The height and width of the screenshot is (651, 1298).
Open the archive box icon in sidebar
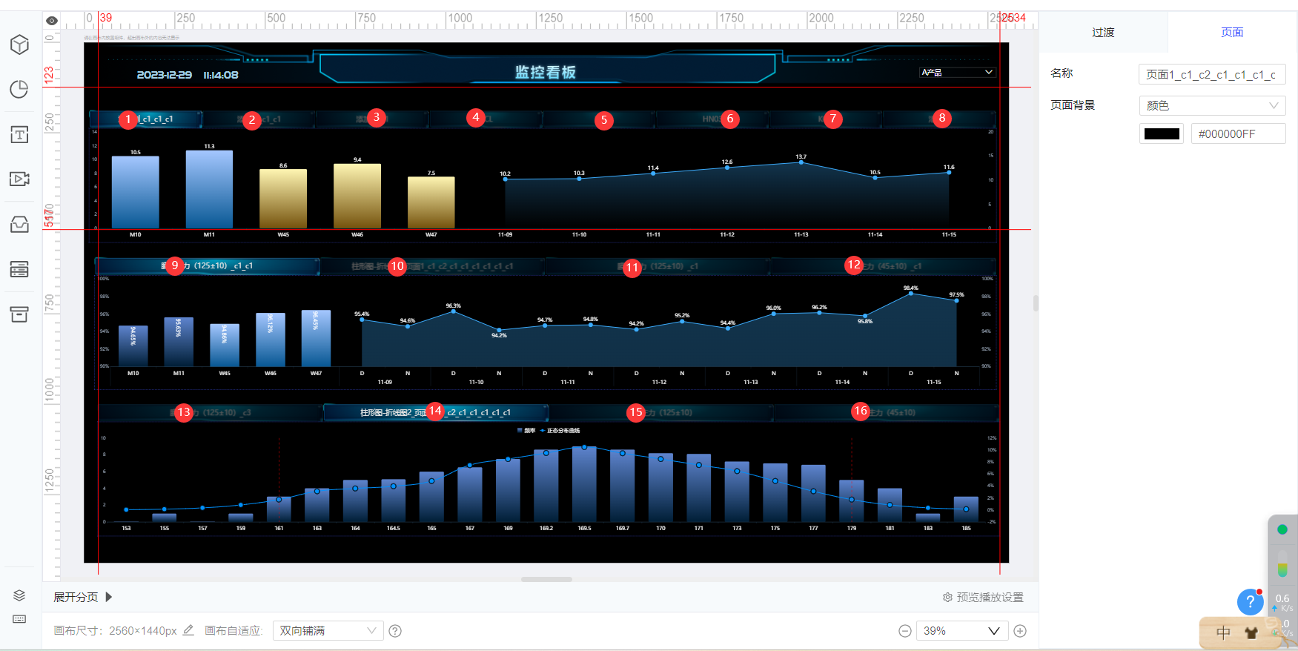(19, 314)
